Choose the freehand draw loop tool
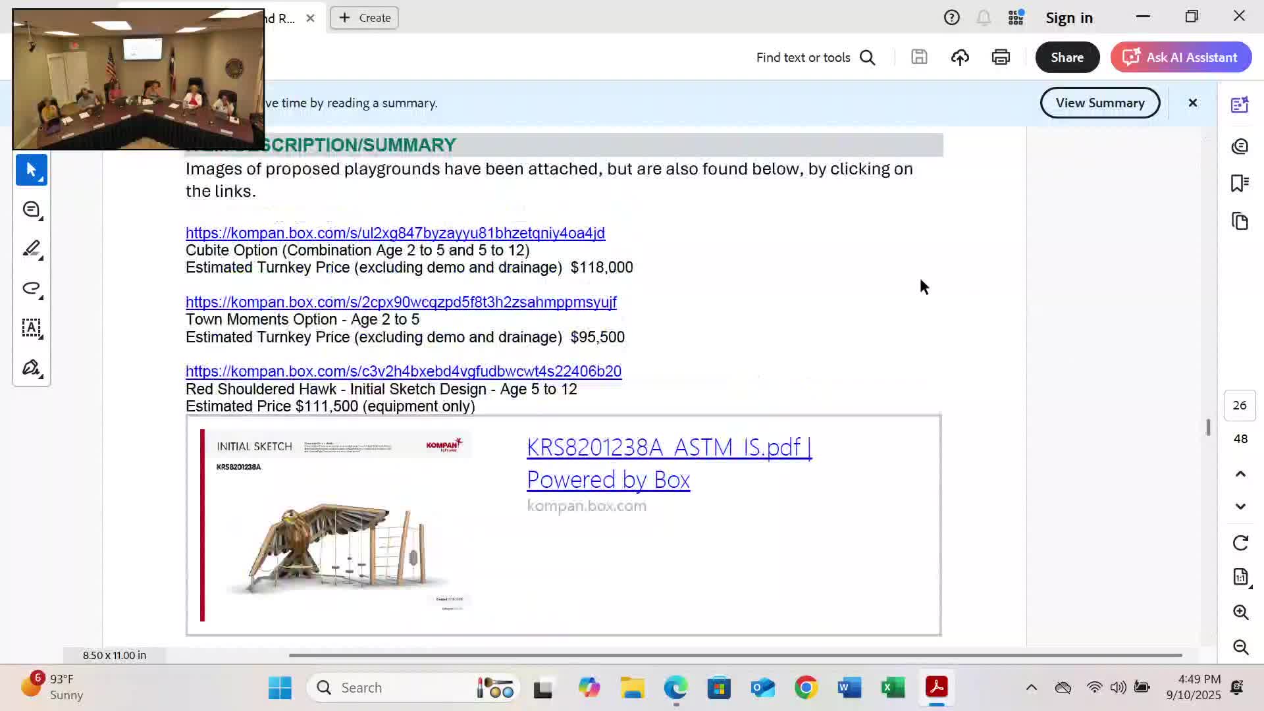Screen dimensions: 1264x711 point(31,288)
